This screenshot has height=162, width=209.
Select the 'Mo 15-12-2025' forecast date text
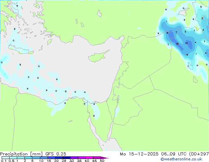point(139,154)
